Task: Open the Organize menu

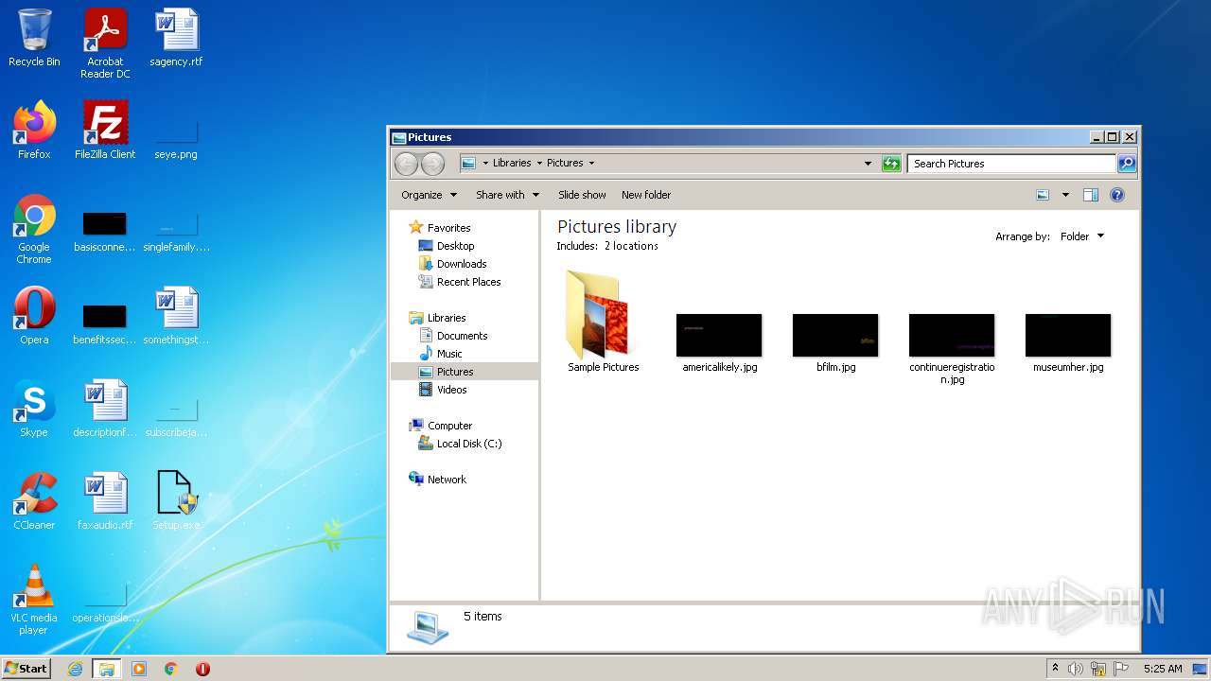Action: click(x=429, y=195)
